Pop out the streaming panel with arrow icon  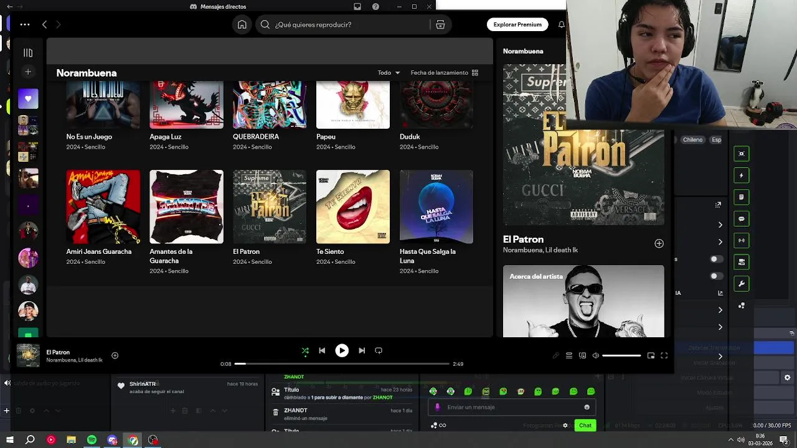[718, 204]
